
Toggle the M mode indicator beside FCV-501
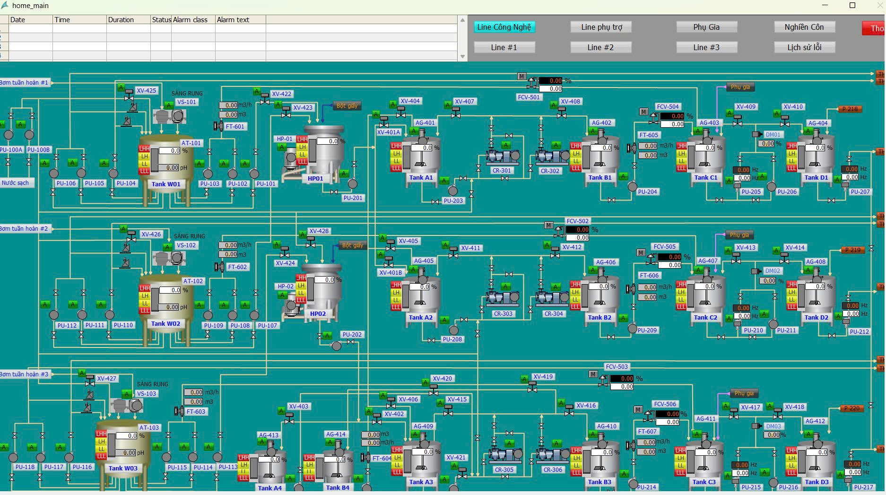click(x=521, y=76)
